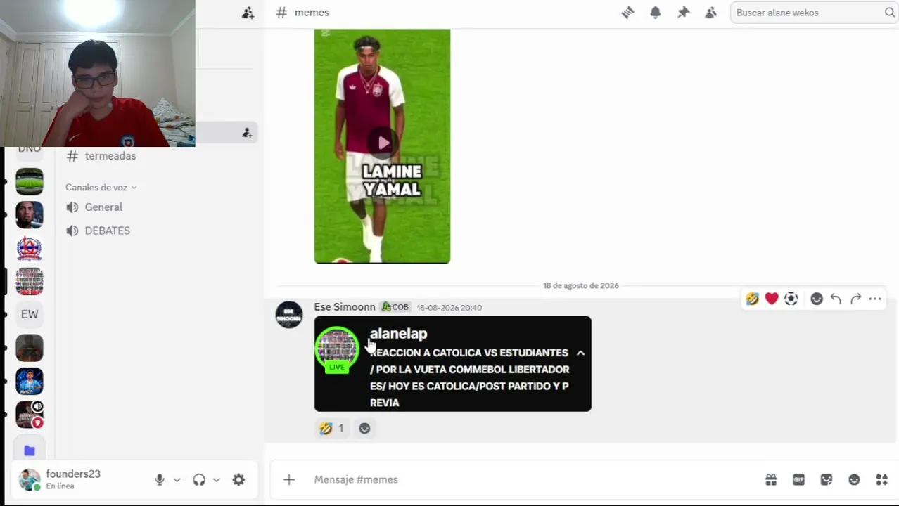Click the 18-08-2026 20:40 timestamp
The height and width of the screenshot is (506, 899).
click(x=449, y=308)
